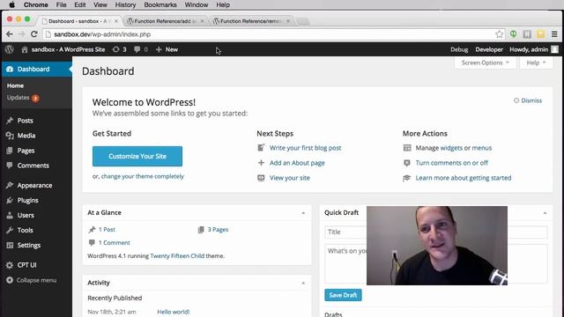Click the Posts pushpin icon

point(10,121)
